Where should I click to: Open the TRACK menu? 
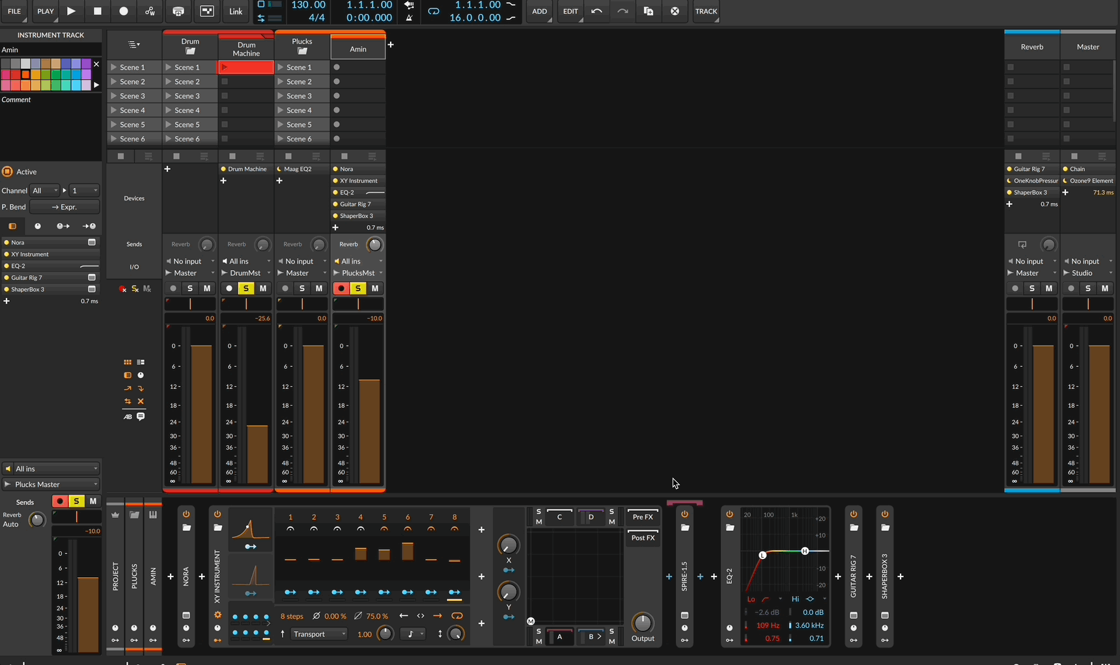coord(706,11)
